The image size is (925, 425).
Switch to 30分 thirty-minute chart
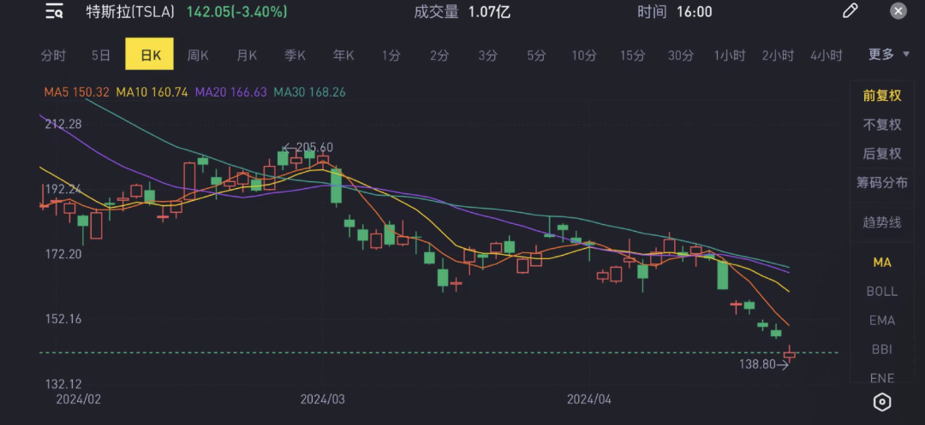tap(680, 55)
